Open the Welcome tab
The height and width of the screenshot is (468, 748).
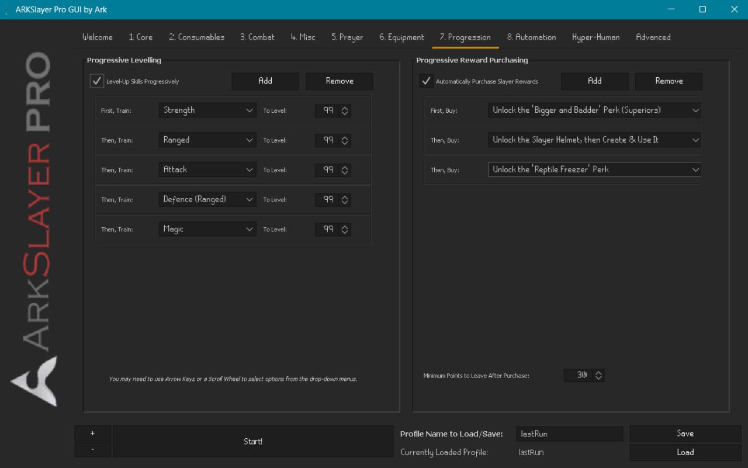[x=98, y=37]
